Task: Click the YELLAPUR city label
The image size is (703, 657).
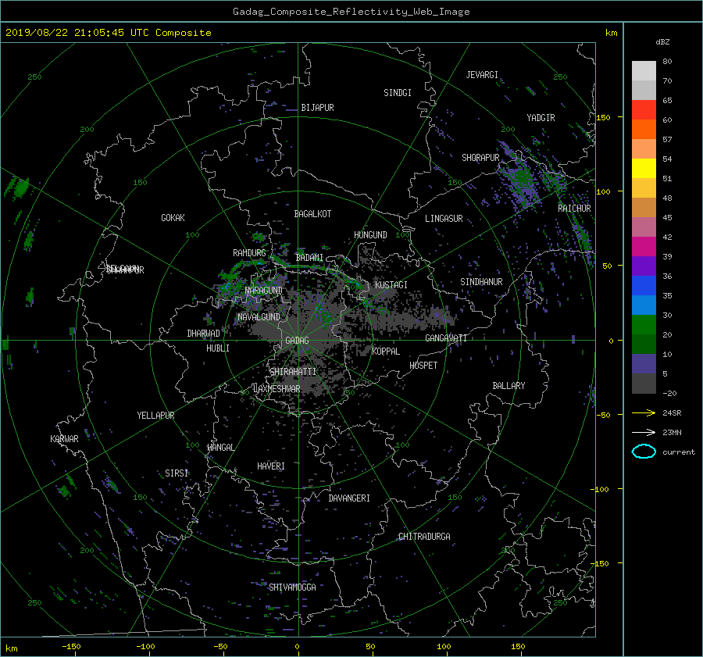Action: click(x=155, y=416)
